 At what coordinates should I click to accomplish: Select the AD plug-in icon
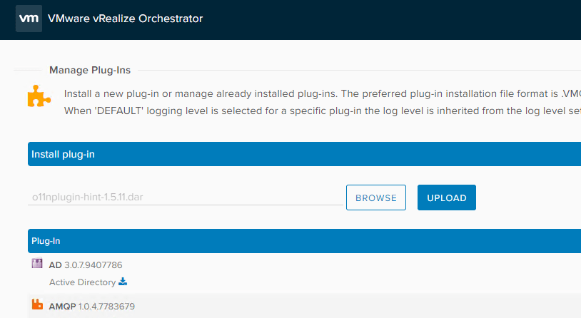(x=37, y=263)
